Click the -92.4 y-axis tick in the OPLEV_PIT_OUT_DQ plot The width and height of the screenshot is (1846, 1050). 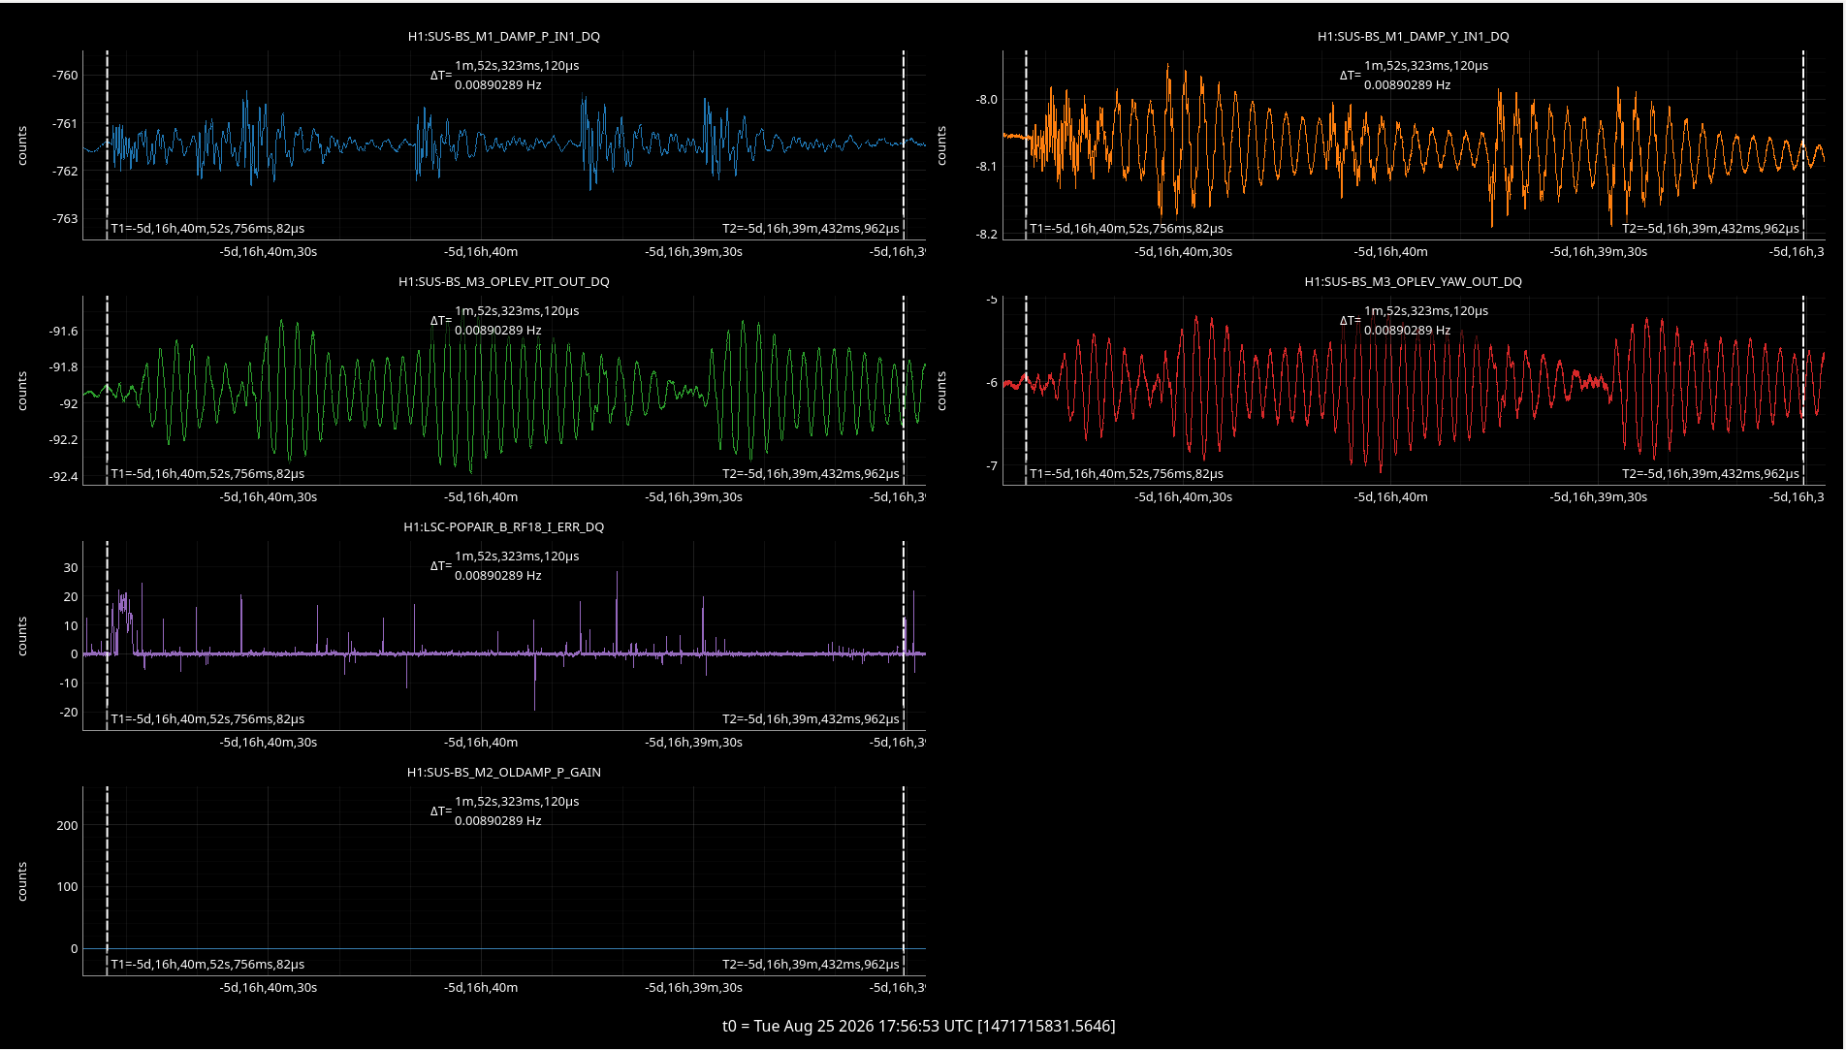pyautogui.click(x=64, y=477)
